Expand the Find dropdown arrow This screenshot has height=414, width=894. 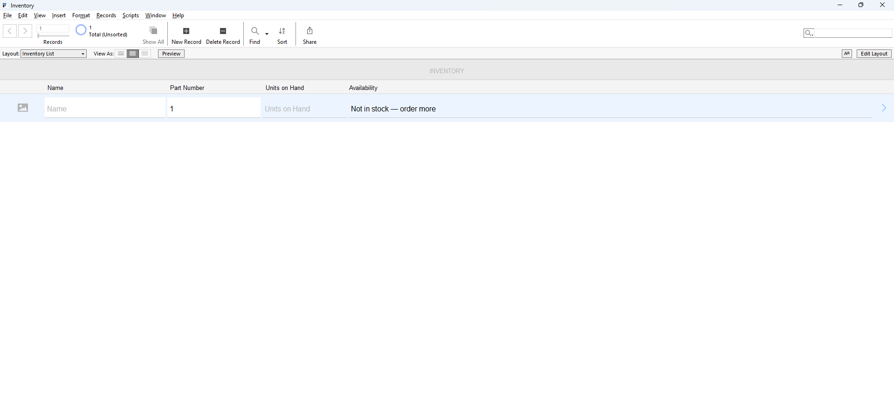(x=267, y=34)
